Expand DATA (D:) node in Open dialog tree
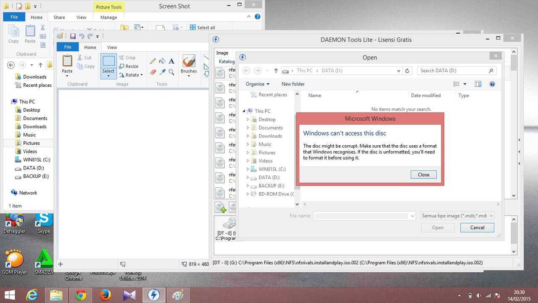The width and height of the screenshot is (538, 303). pos(248,177)
